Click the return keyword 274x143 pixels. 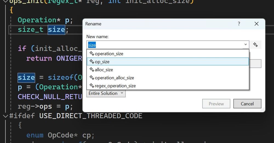click(39, 58)
